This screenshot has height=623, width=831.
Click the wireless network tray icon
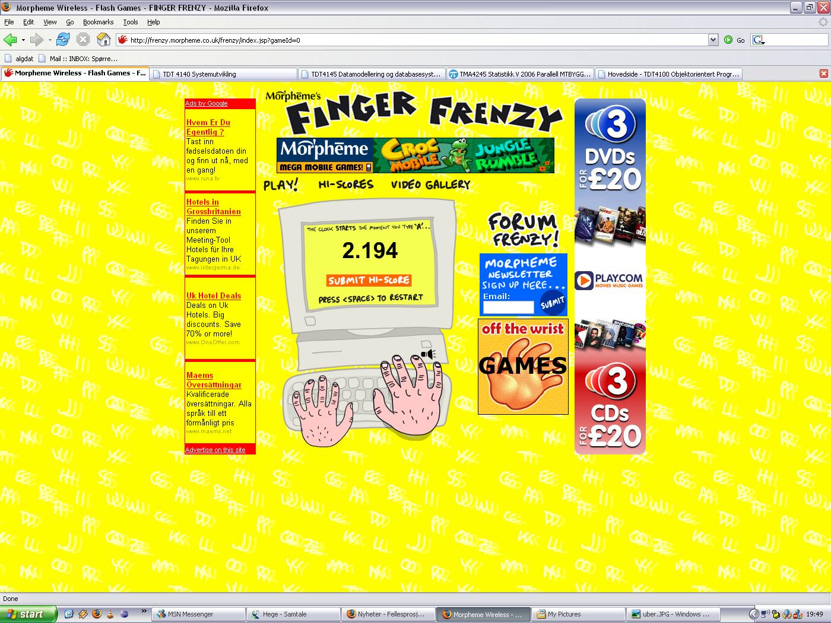pyautogui.click(x=765, y=614)
